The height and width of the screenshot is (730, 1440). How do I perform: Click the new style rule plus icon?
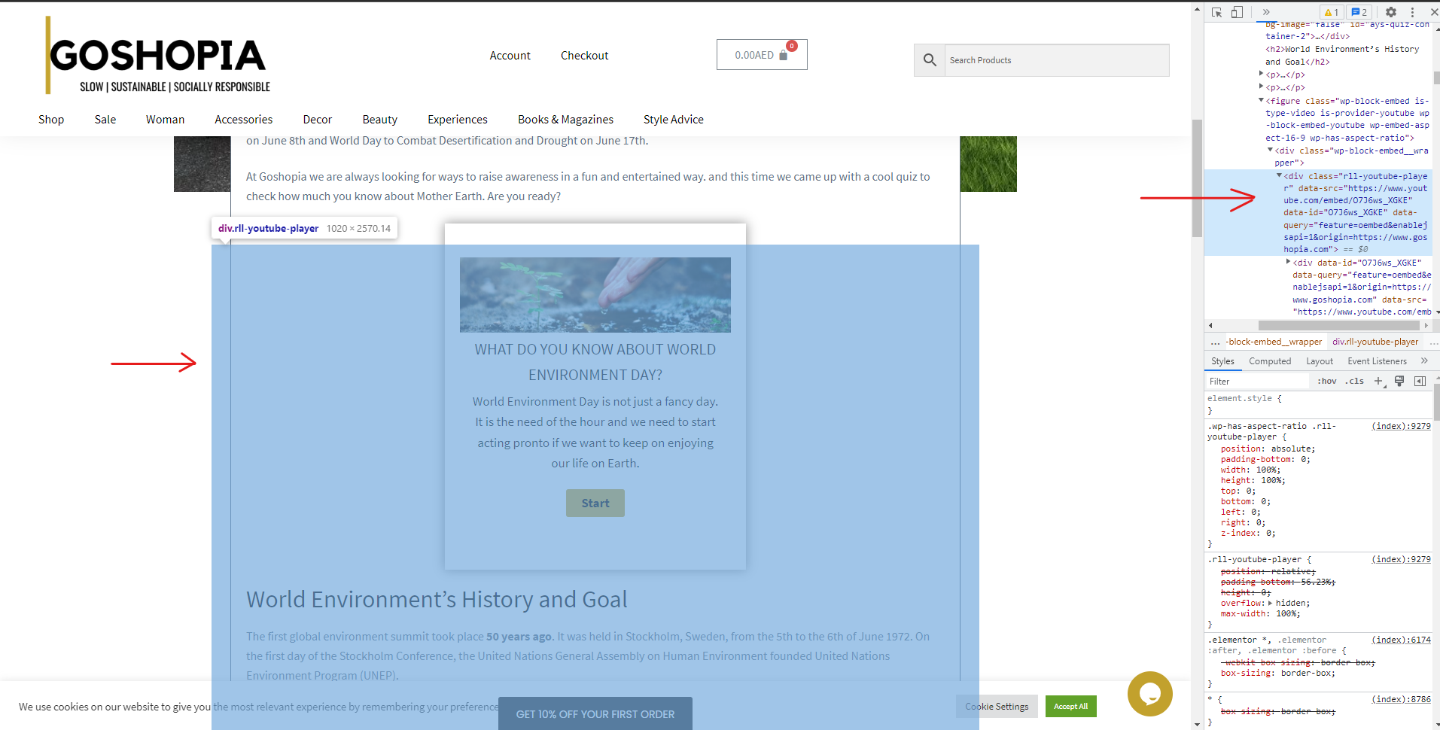point(1378,382)
